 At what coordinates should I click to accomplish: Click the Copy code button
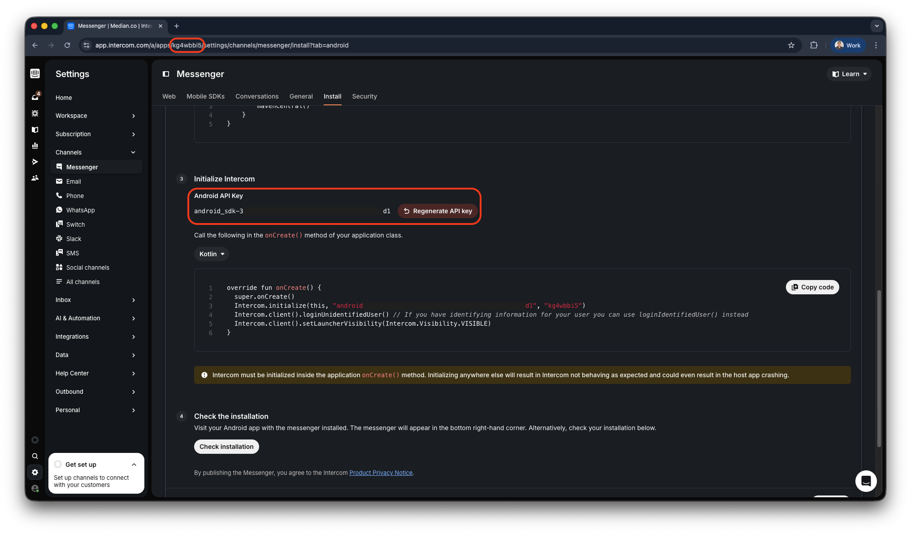click(812, 287)
